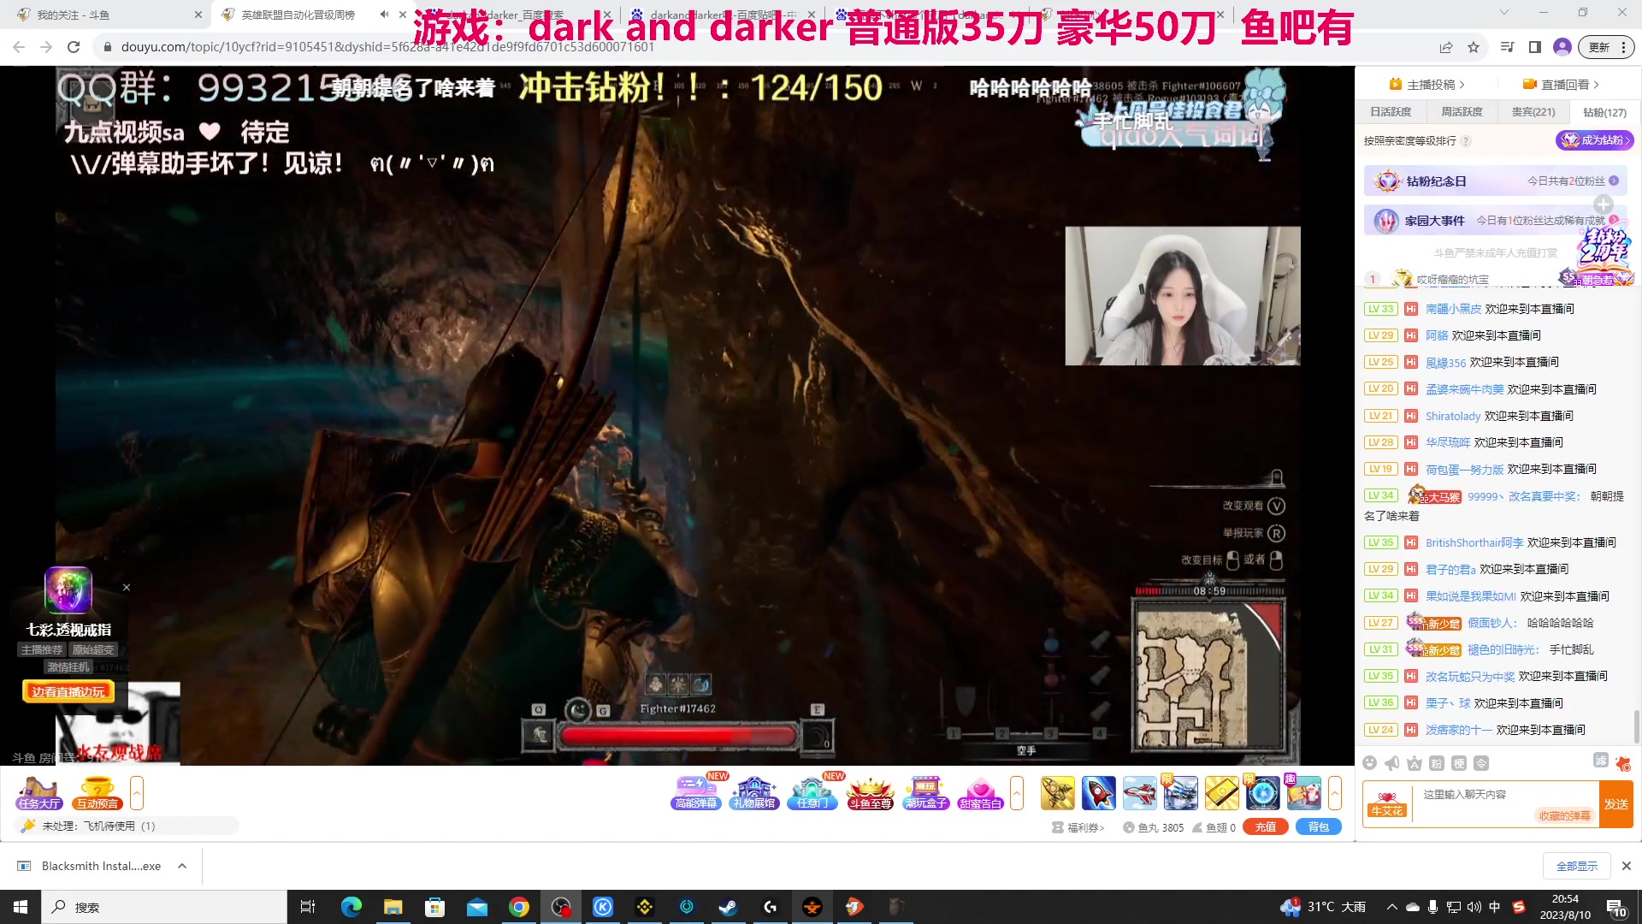This screenshot has width=1642, height=924.
Task: Send the small red airplane gift
Action: [x=1139, y=793]
